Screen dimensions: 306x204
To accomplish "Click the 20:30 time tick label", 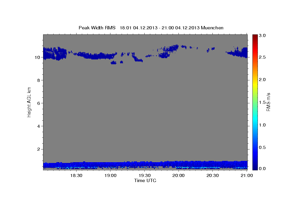I will pyautogui.click(x=213, y=175).
